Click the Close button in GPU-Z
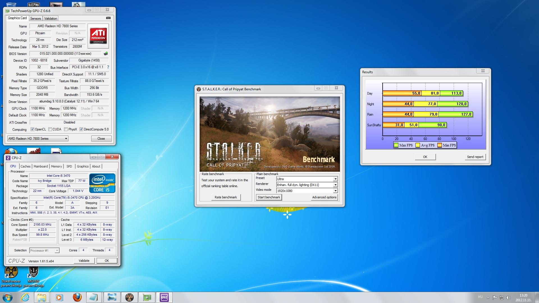The width and height of the screenshot is (539, 303). 101,139
